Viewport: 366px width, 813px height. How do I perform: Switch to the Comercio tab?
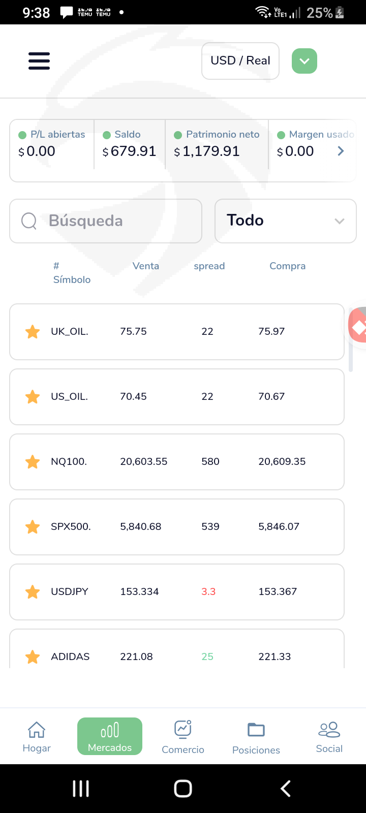183,737
